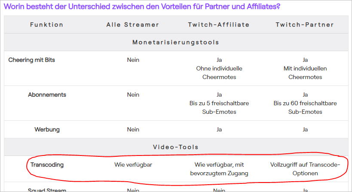Click 'Ja' under Twitch-Partner in Werbung row
Image resolution: width=352 pixels, height=192 pixels.
tap(305, 129)
